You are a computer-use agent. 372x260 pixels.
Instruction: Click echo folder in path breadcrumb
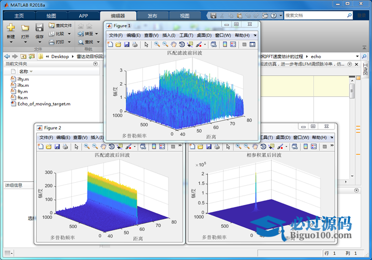[316, 56]
